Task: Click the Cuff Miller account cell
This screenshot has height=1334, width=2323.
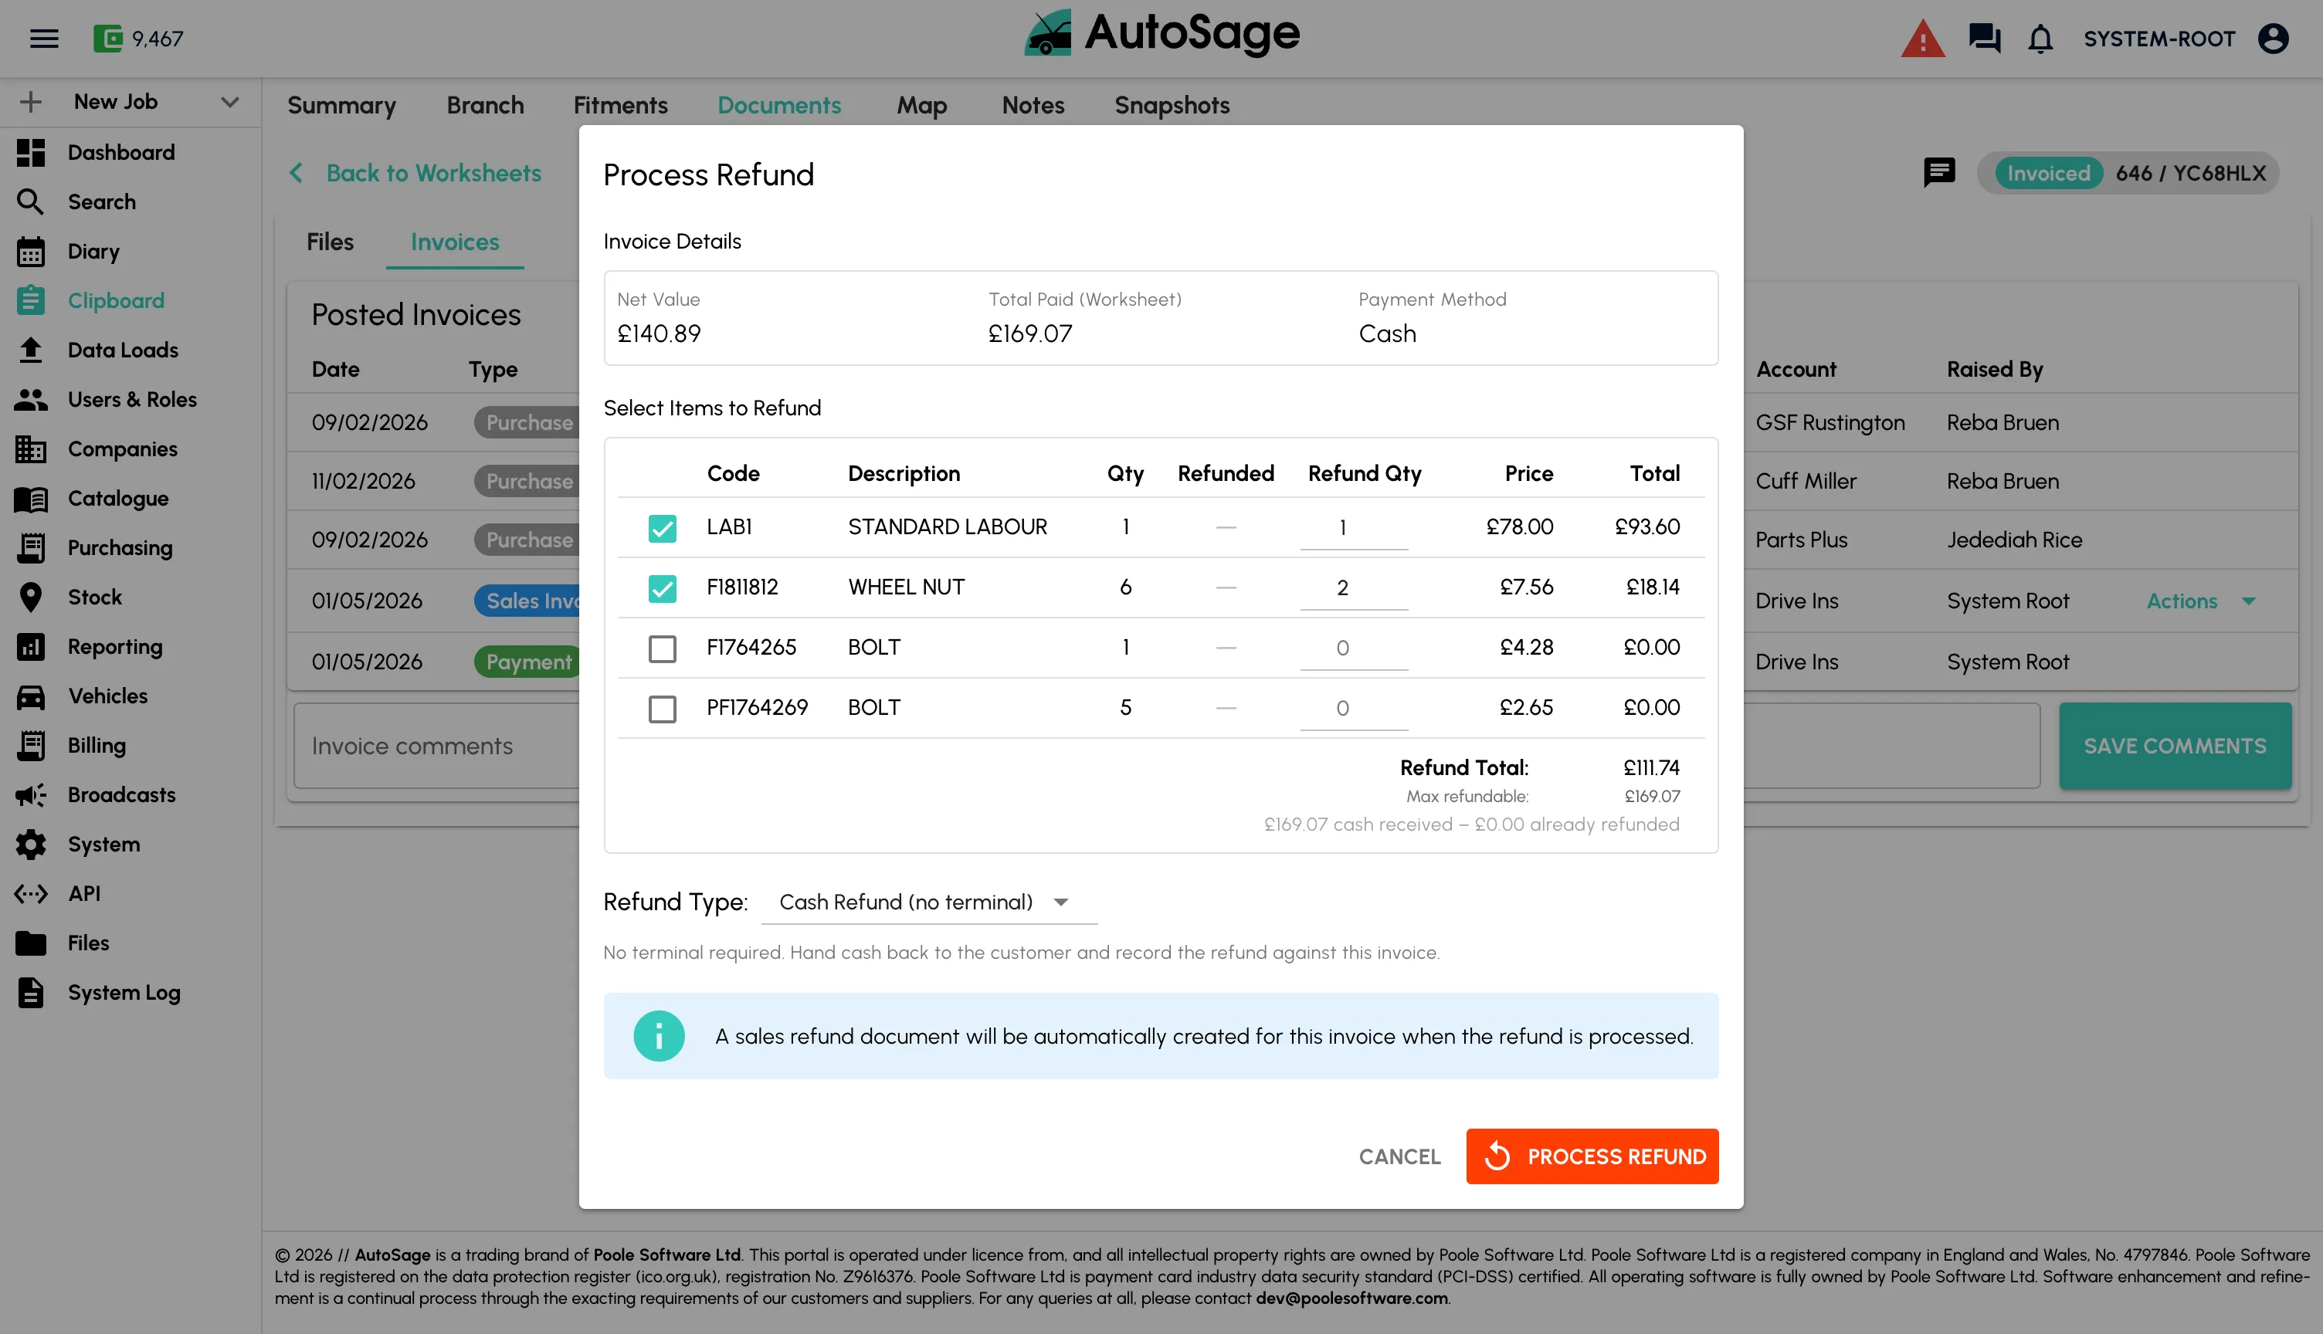Action: click(1806, 481)
